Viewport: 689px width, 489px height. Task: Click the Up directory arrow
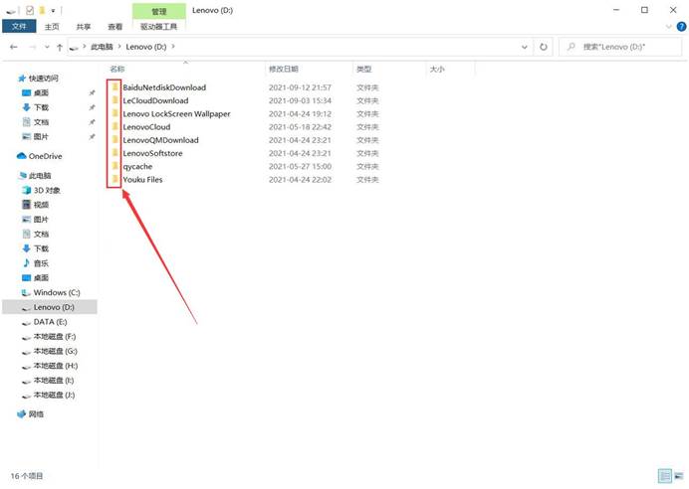coord(61,47)
